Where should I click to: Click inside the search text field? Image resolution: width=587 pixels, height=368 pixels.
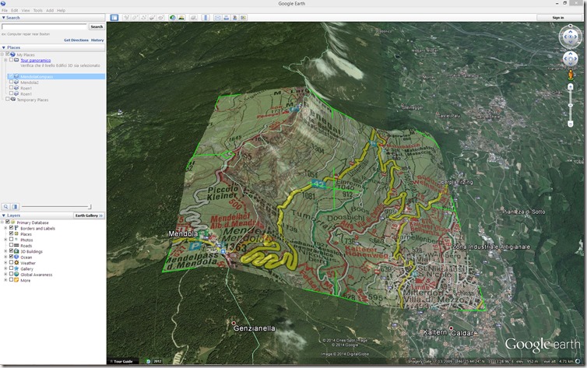[44, 26]
